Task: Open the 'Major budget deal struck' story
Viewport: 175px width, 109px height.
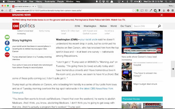Action: click(145, 84)
